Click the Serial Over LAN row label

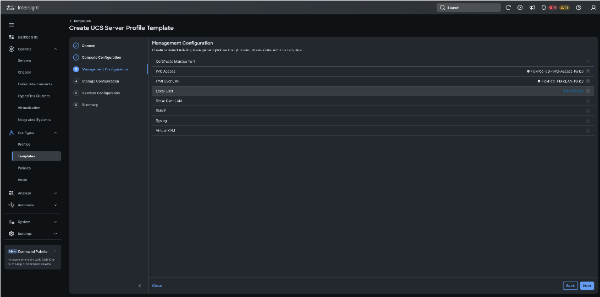point(169,101)
